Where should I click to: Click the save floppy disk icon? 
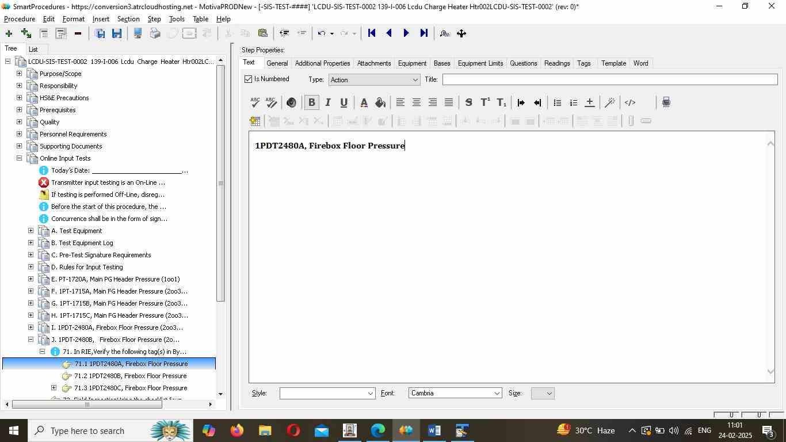pyautogui.click(x=117, y=33)
